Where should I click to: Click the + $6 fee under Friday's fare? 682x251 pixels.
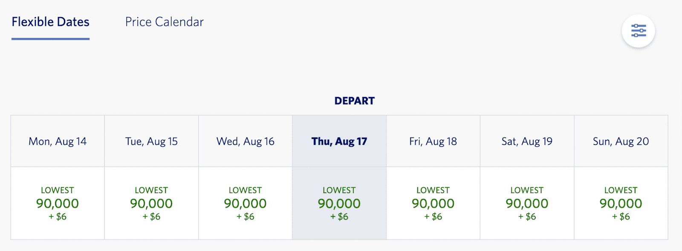tap(433, 217)
